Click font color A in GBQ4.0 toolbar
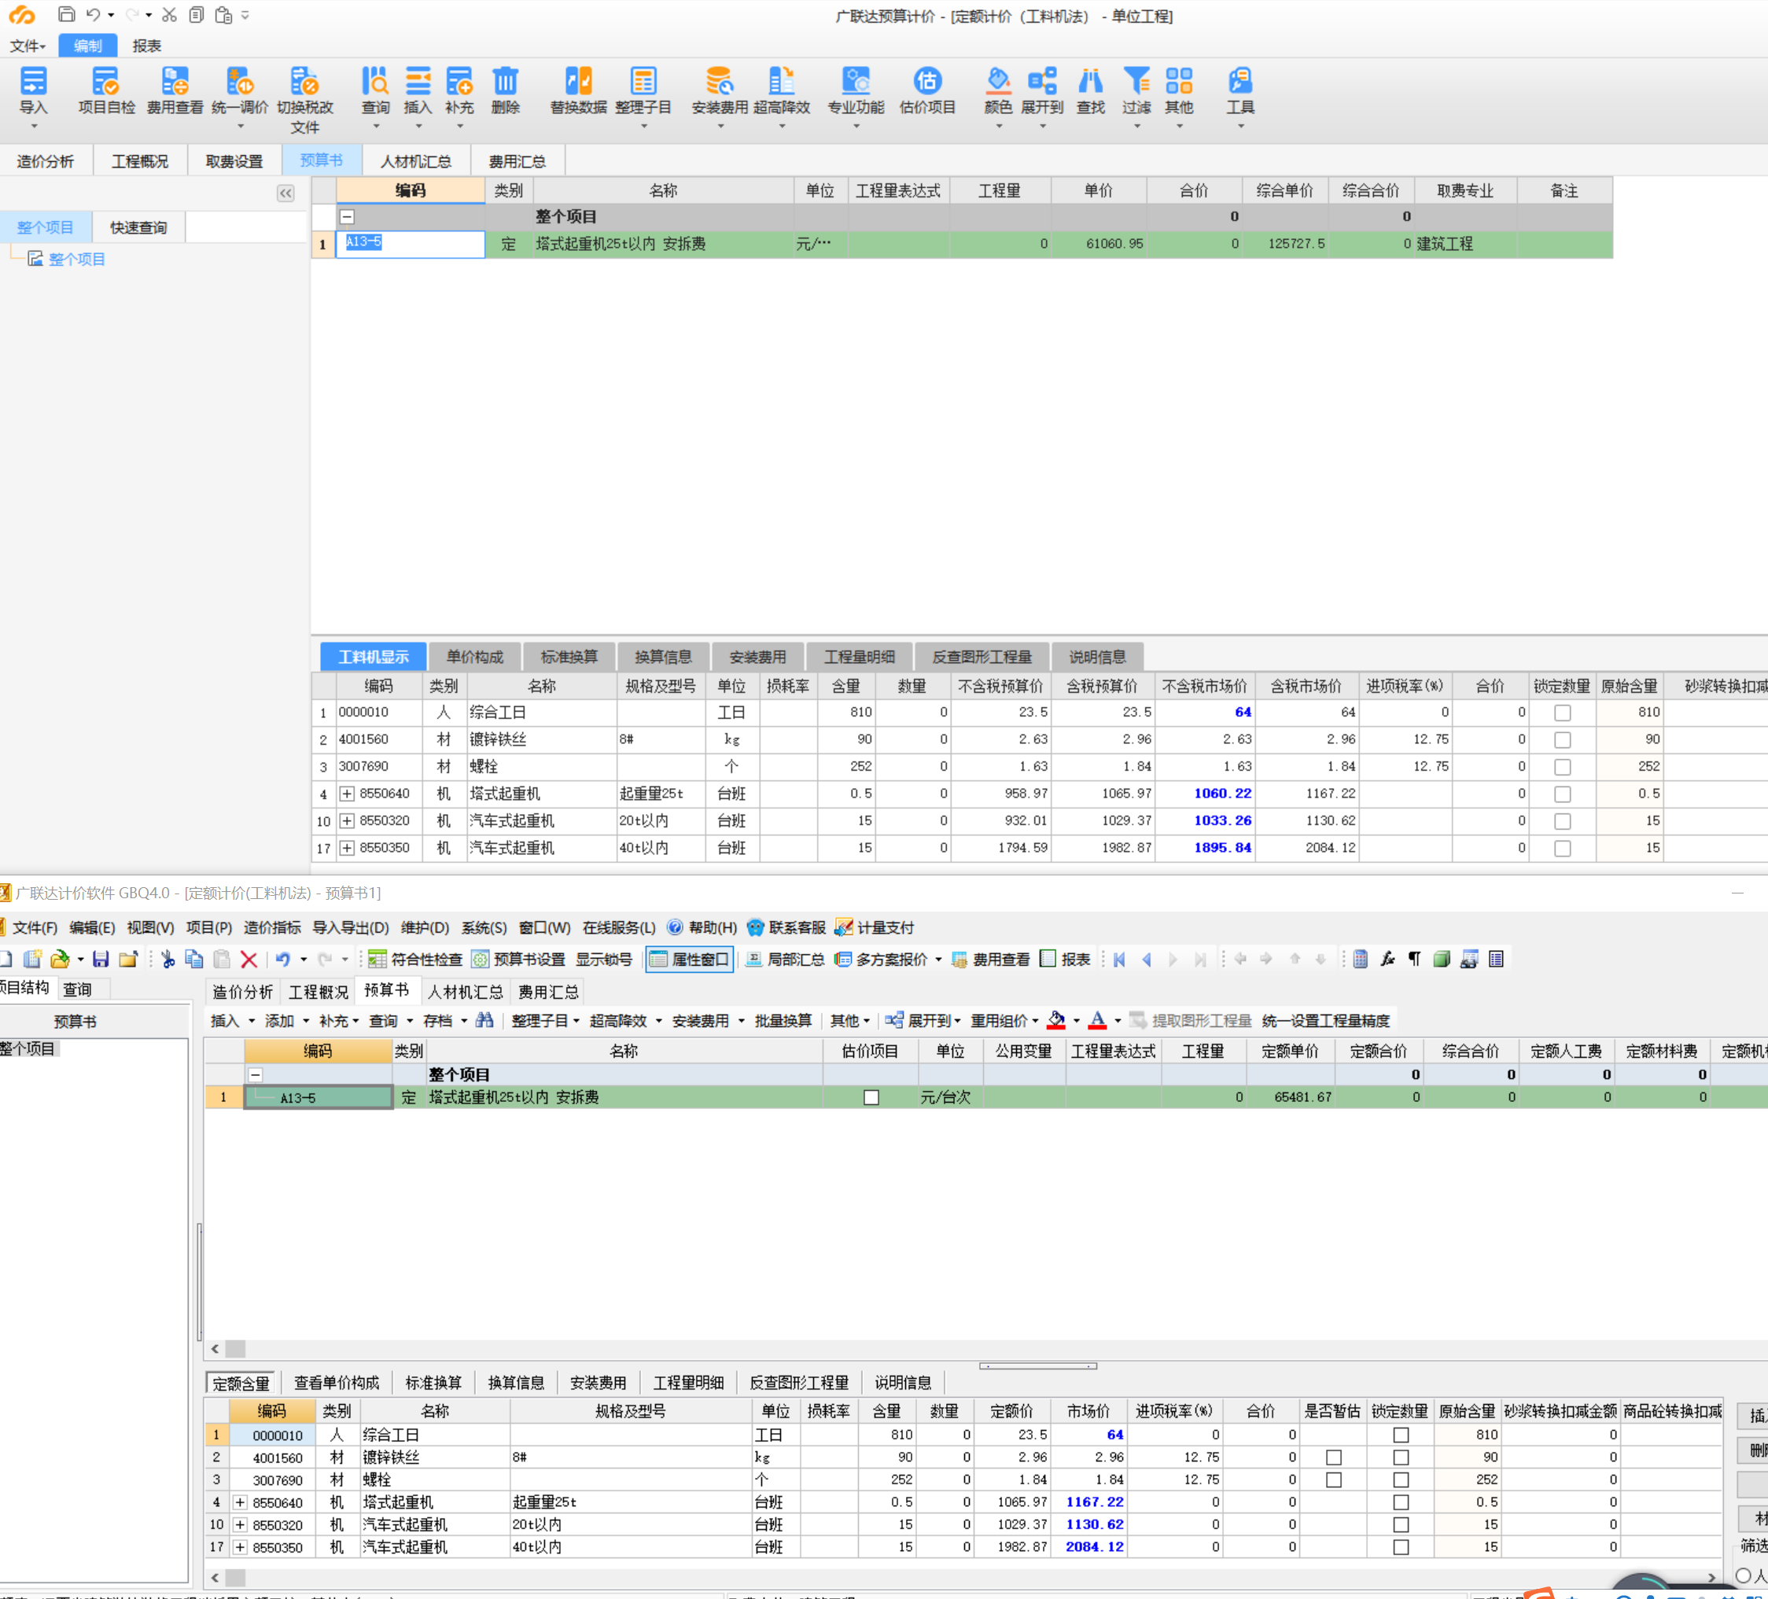 [1097, 1020]
